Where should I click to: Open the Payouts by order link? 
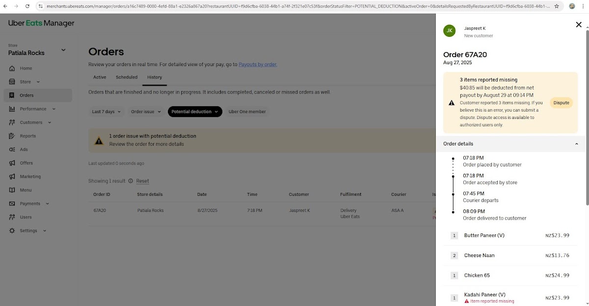[x=258, y=64]
